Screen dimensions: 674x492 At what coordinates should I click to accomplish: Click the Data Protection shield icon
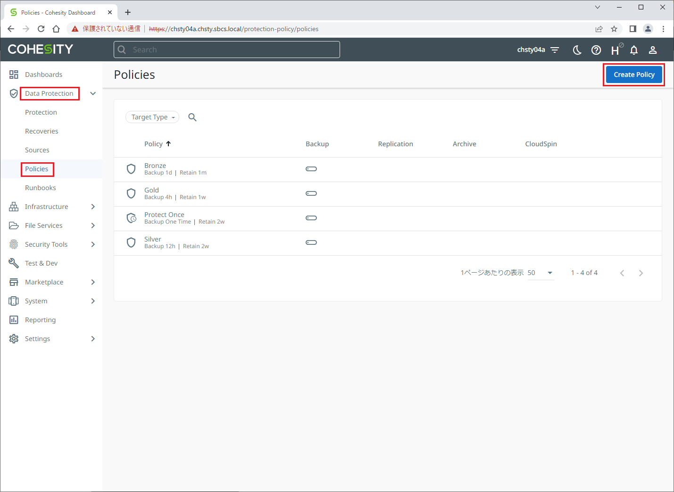point(14,93)
